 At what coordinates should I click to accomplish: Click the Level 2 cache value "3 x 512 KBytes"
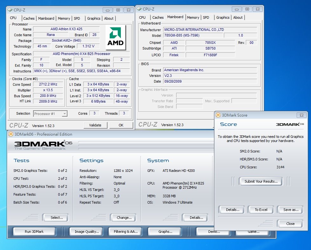coord(98,96)
